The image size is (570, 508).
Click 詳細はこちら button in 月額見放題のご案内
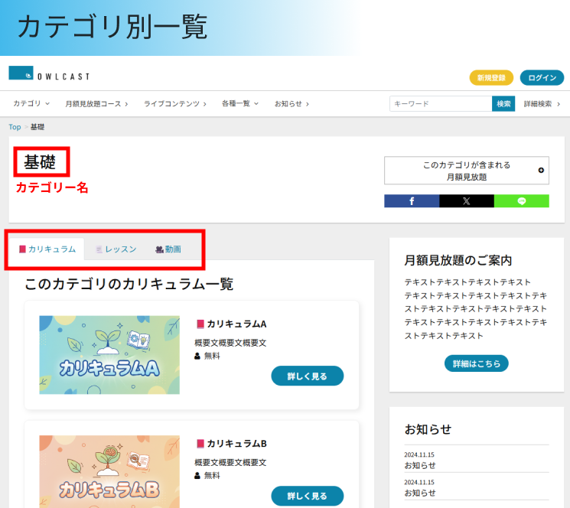point(476,363)
